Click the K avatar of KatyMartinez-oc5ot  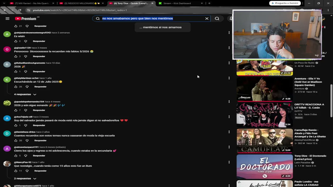tap(7, 79)
